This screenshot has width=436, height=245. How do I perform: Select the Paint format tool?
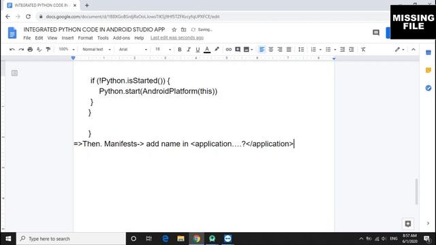tap(48, 50)
